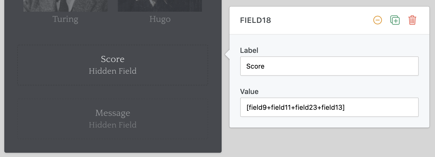Click the Label heading in the panel

249,50
